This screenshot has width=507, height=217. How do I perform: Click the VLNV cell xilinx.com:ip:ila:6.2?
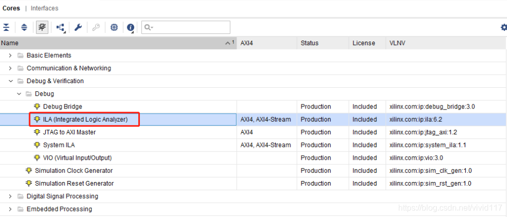coord(415,119)
